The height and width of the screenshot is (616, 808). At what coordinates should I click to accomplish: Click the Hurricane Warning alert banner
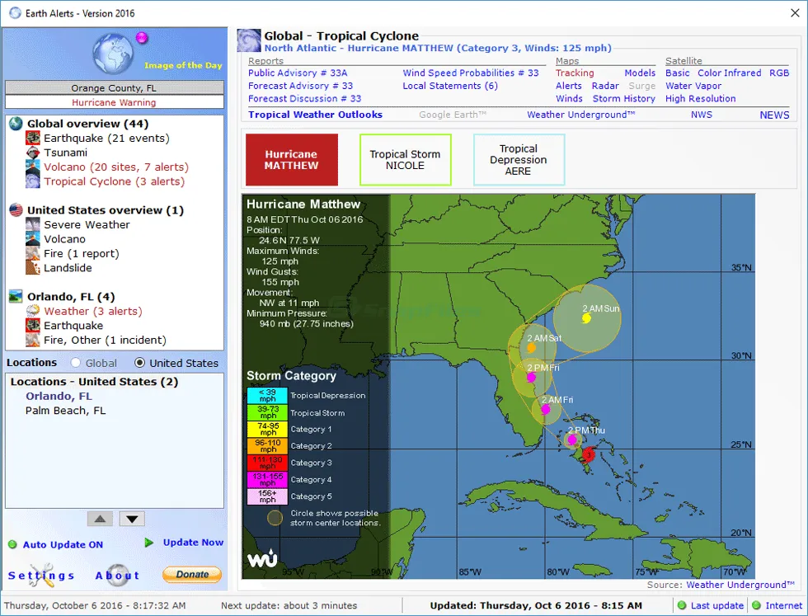115,102
